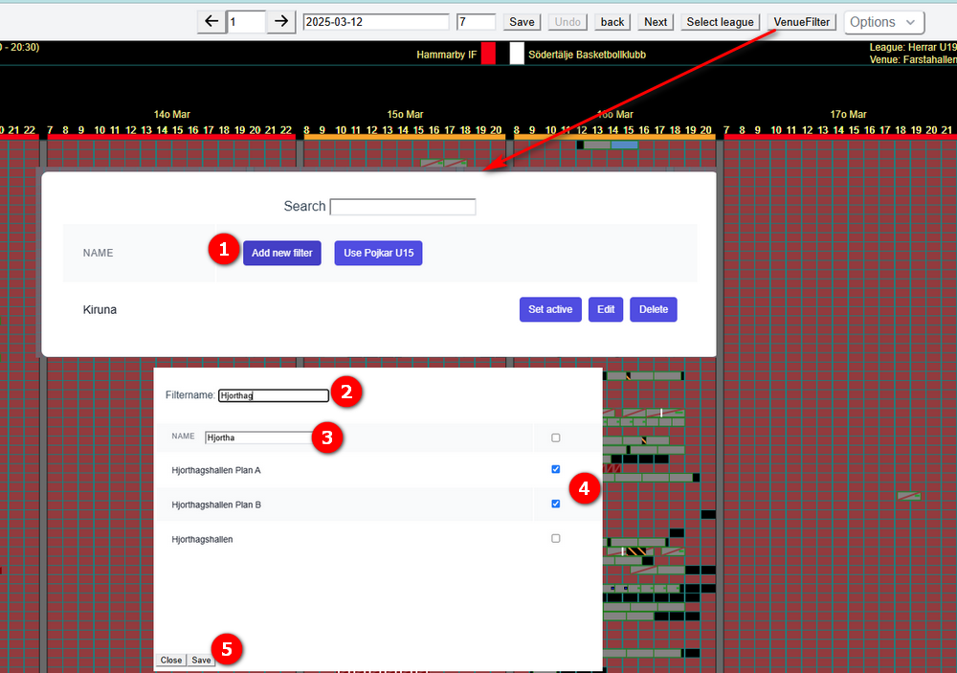
Task: Edit the days field showing 7
Action: point(476,22)
